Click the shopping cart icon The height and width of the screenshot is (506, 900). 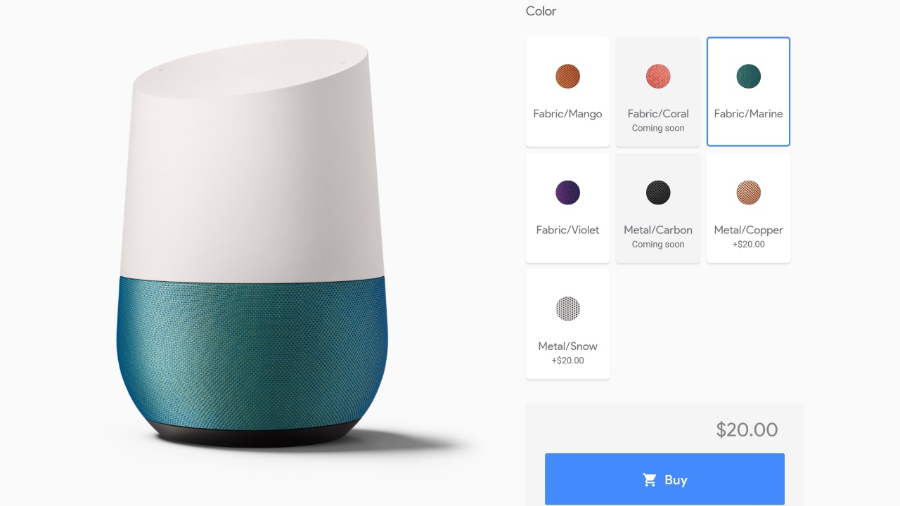point(650,480)
